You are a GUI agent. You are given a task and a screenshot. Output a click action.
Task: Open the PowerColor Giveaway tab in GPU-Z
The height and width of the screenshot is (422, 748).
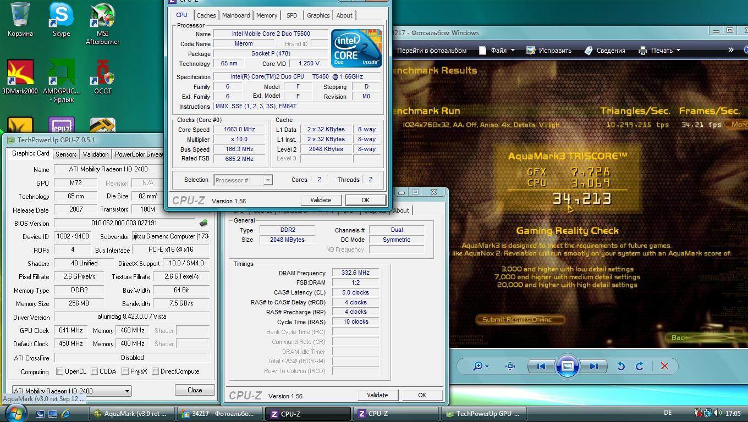tap(138, 154)
